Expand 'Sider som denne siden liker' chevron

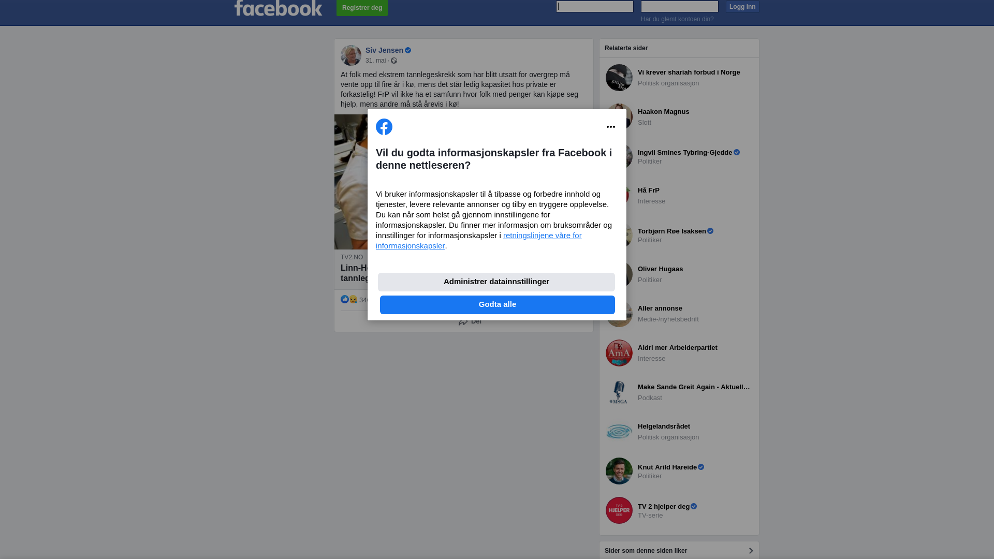(751, 551)
